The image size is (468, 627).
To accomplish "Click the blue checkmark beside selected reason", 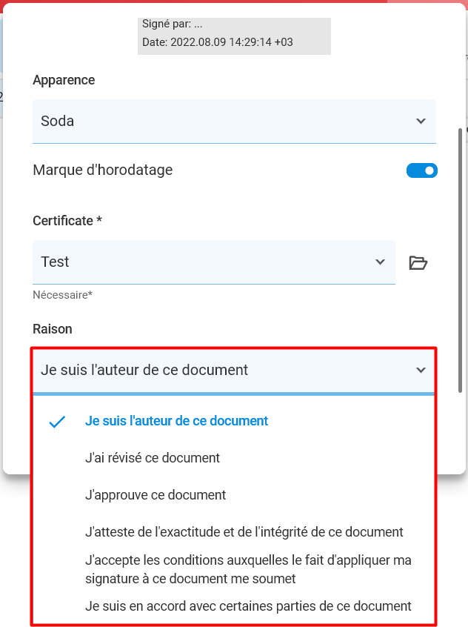I will [x=57, y=422].
